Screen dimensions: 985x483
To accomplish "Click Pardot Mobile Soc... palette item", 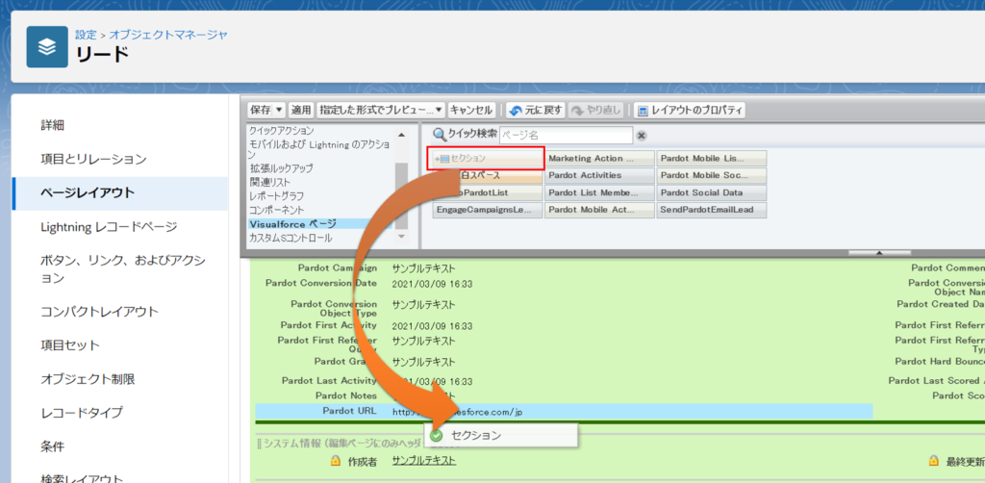I will tap(712, 175).
